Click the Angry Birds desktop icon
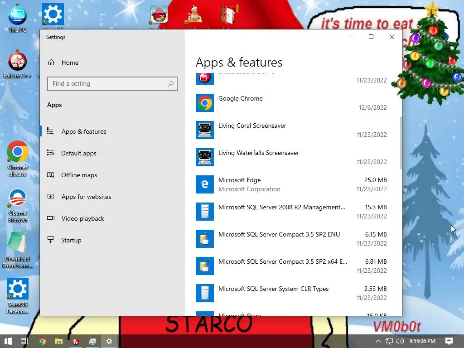This screenshot has height=348, width=464. click(x=159, y=15)
